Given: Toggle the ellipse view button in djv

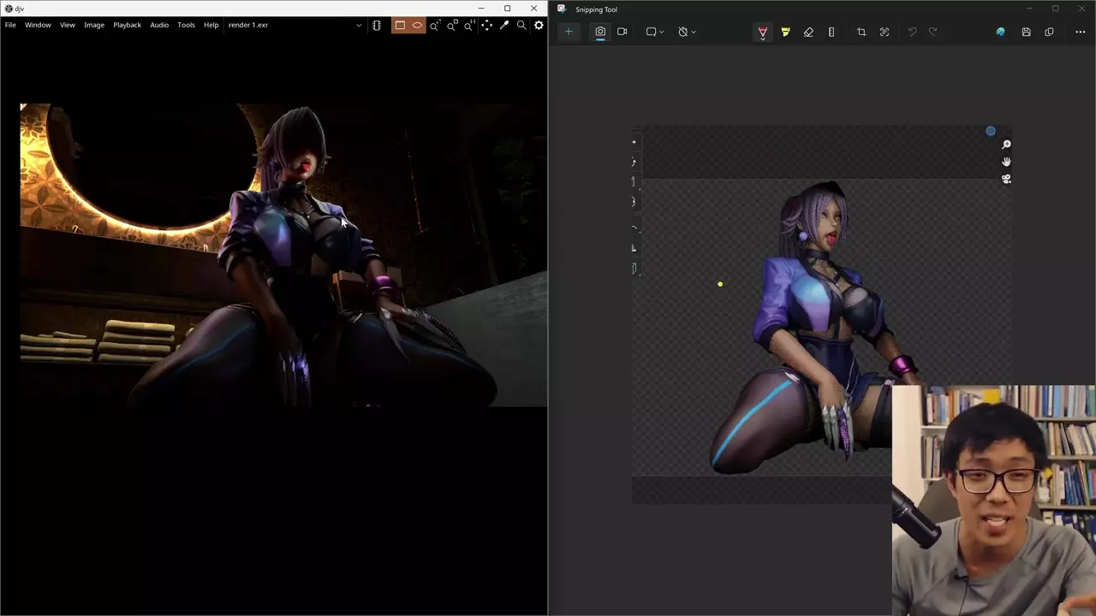Looking at the screenshot, I should tap(417, 25).
